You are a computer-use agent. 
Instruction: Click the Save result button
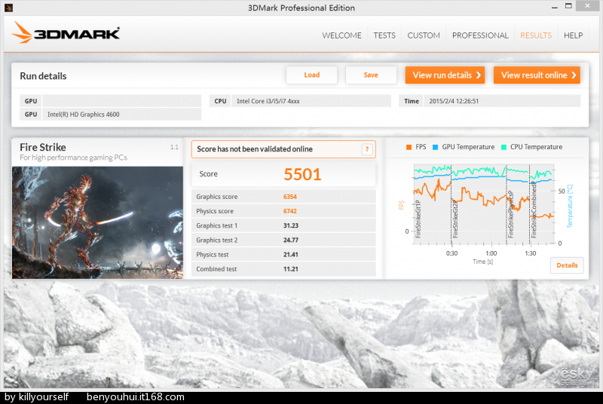pyautogui.click(x=371, y=75)
